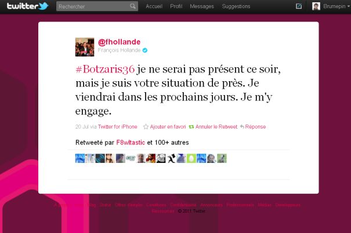Expand the Brumepin account dropdown
Screen dimensions: 351x233
348,6
